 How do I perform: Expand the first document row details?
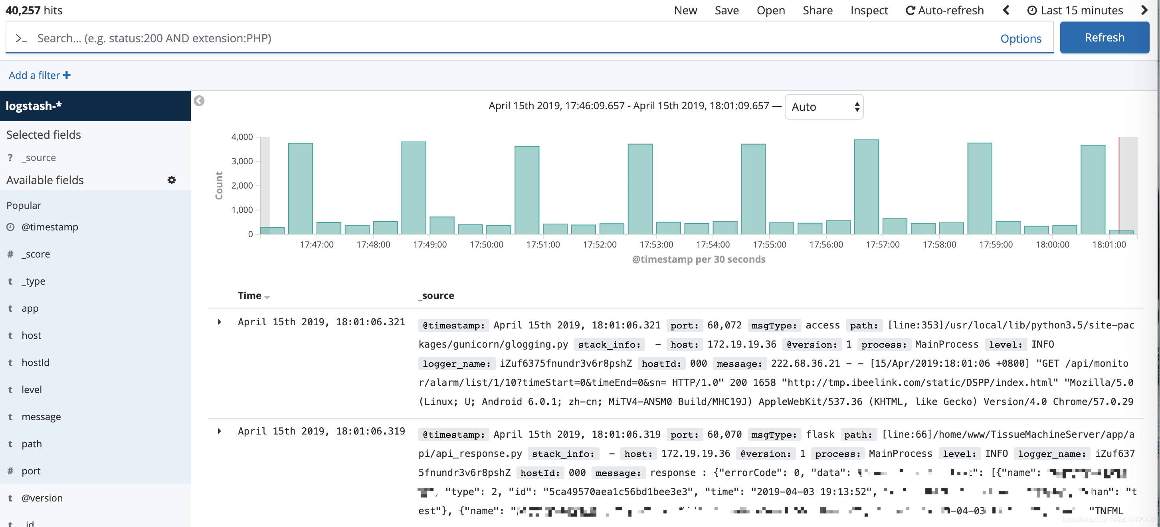(x=220, y=322)
